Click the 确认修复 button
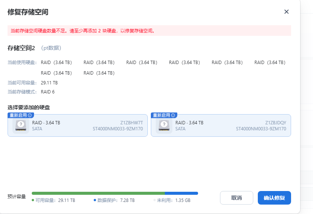Screen dimensions: 313x214 [274, 198]
